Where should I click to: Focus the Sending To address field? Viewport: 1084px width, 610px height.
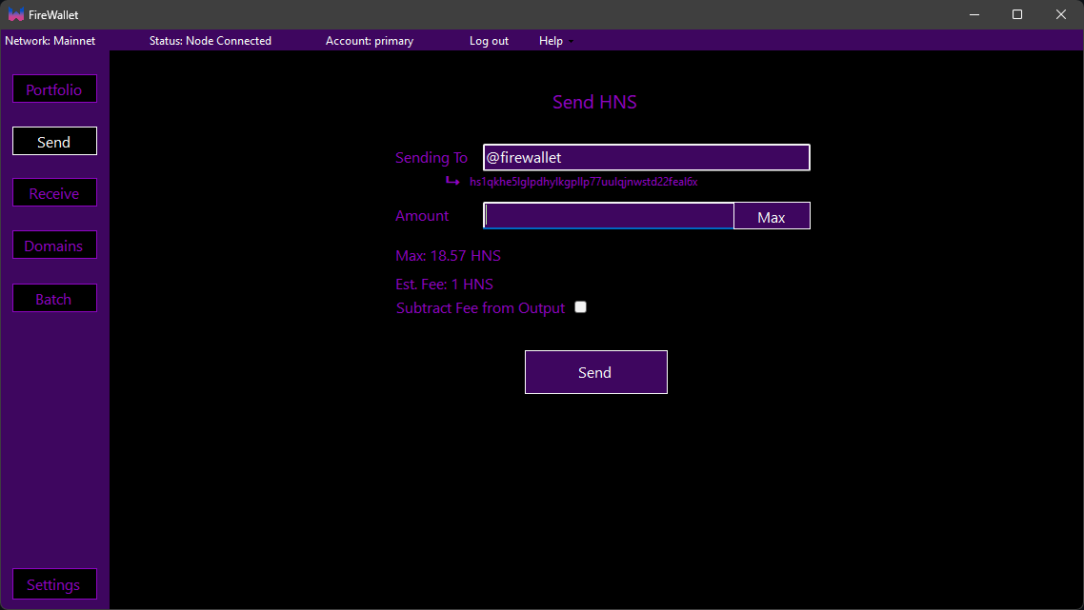tap(646, 158)
